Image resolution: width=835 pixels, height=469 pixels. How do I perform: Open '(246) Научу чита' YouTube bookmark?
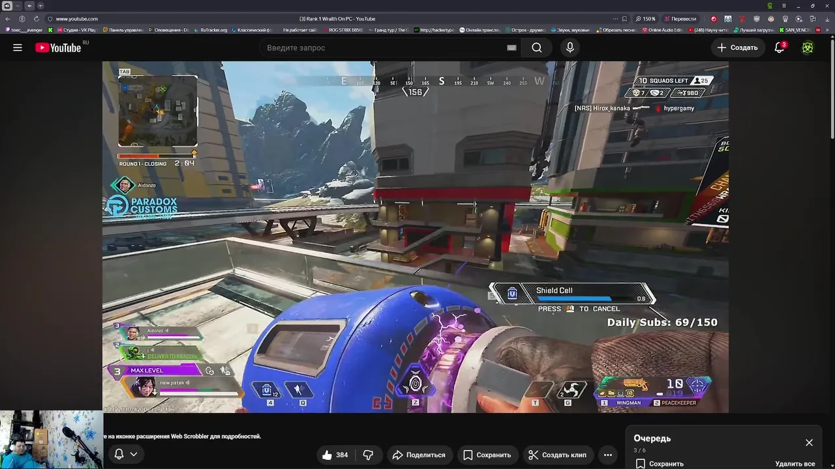tap(708, 30)
